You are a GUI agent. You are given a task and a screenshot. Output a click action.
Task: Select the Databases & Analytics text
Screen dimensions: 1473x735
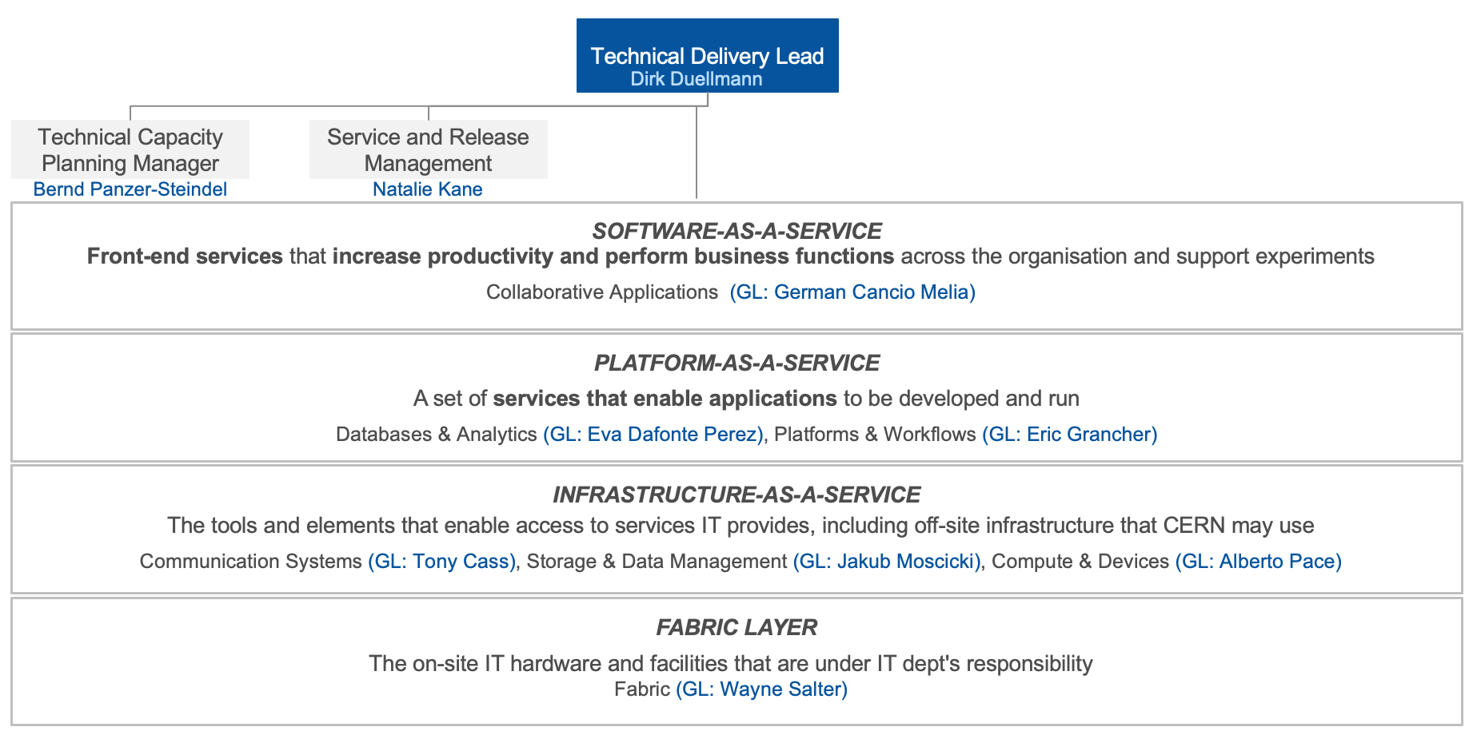[437, 435]
